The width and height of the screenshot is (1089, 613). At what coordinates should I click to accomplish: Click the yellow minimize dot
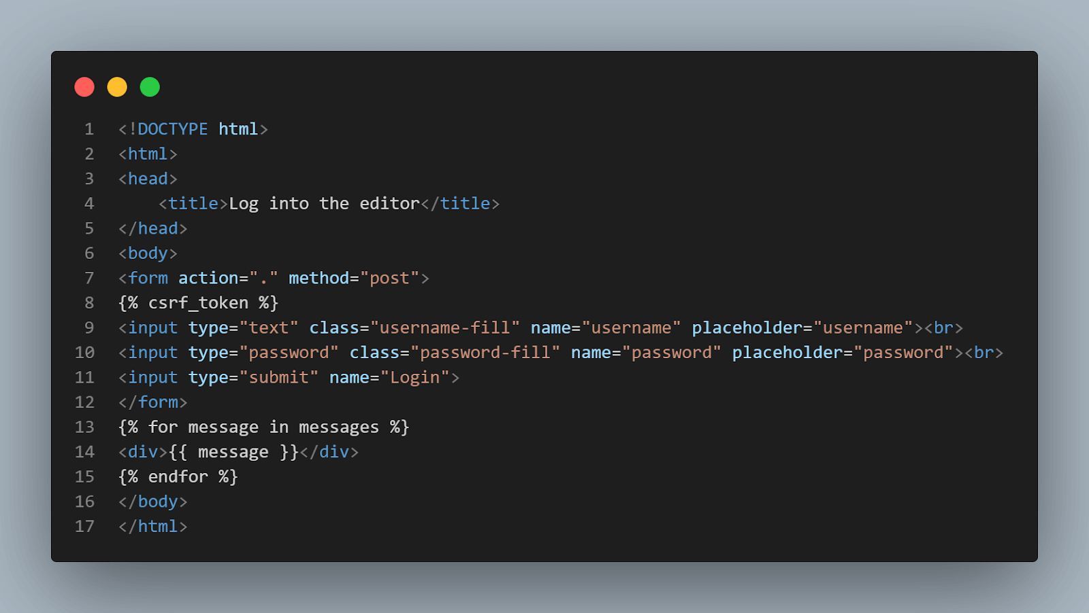117,87
